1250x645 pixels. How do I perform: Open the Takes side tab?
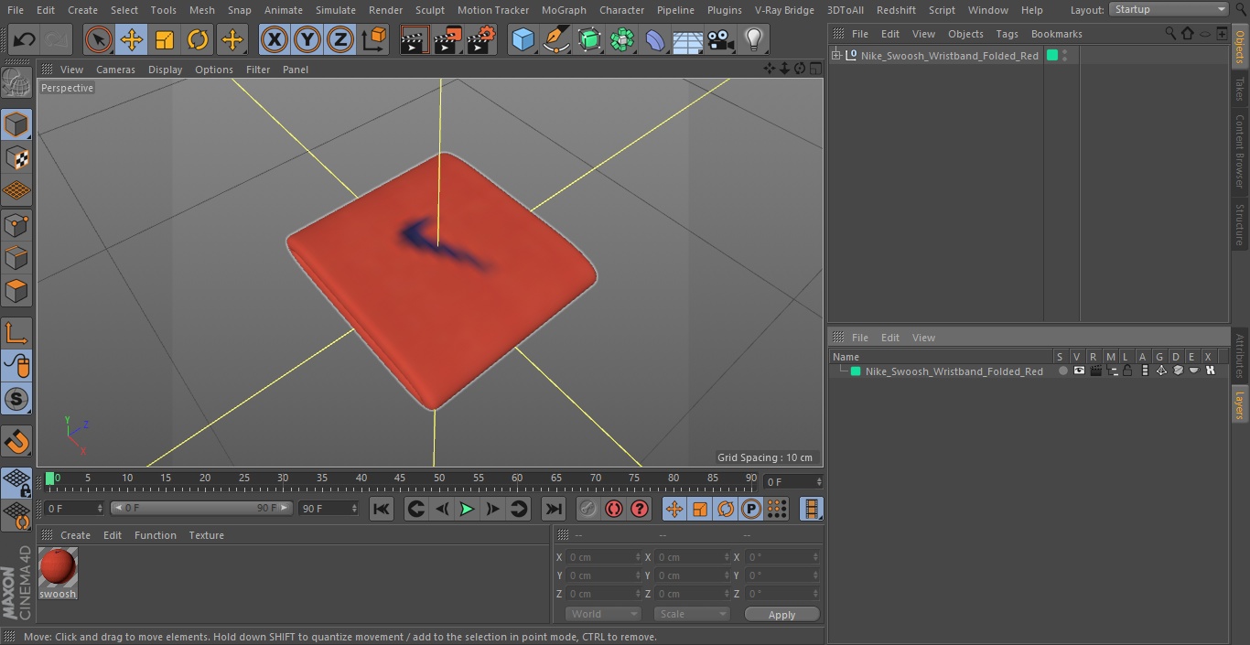click(1240, 89)
